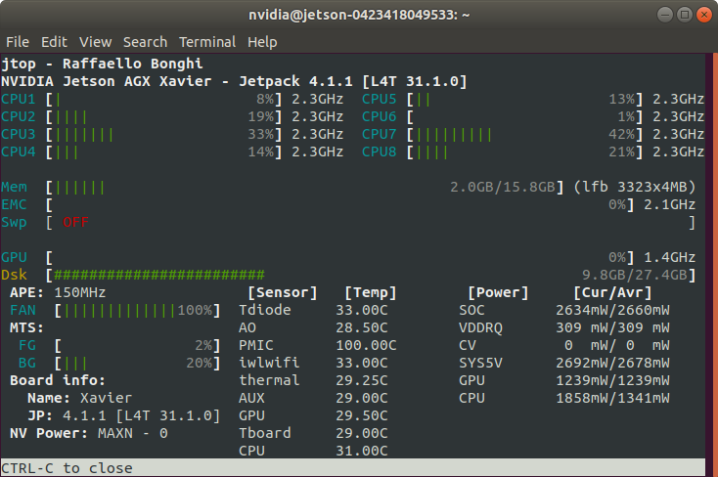This screenshot has width=718, height=477.
Task: Click the CPU4 label
Action: point(19,152)
